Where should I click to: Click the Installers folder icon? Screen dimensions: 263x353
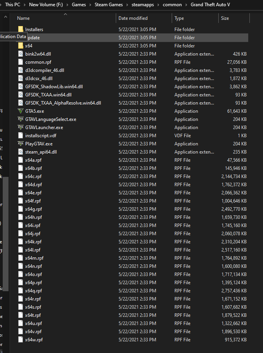(x=21, y=29)
